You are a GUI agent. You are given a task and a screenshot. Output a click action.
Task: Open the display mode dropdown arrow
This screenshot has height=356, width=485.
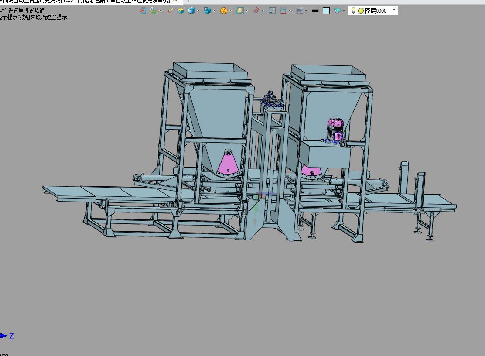pyautogui.click(x=306, y=11)
